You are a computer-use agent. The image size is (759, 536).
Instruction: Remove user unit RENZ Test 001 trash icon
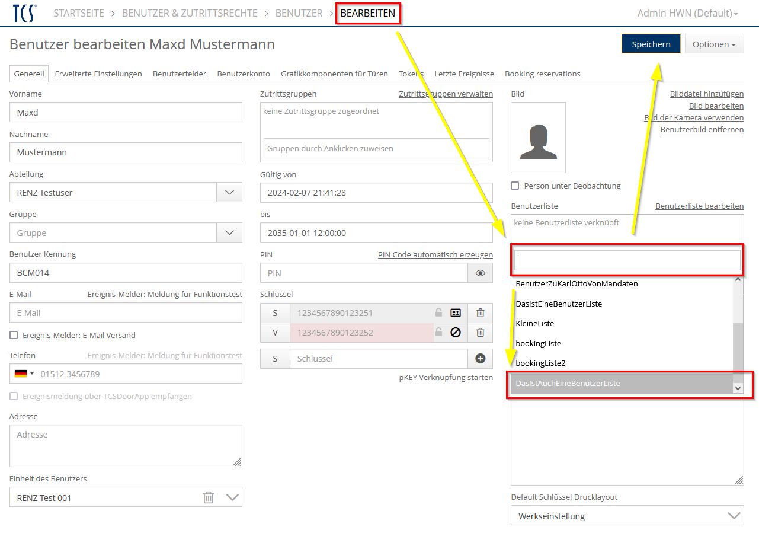click(x=209, y=497)
